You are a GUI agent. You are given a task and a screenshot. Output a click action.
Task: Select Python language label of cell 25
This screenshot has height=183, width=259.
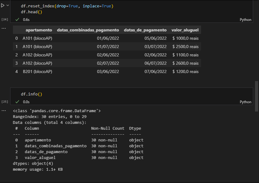pyautogui.click(x=245, y=102)
